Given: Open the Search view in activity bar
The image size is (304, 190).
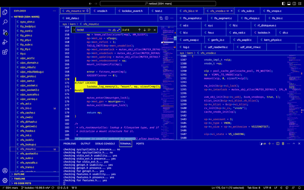Looking at the screenshot, I should [5, 22].
